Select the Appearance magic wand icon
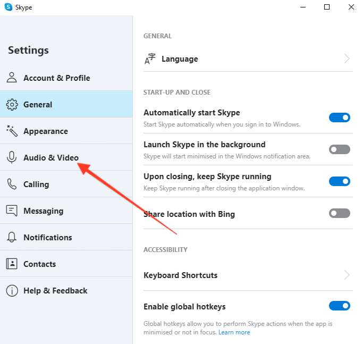362x344 pixels. point(12,131)
